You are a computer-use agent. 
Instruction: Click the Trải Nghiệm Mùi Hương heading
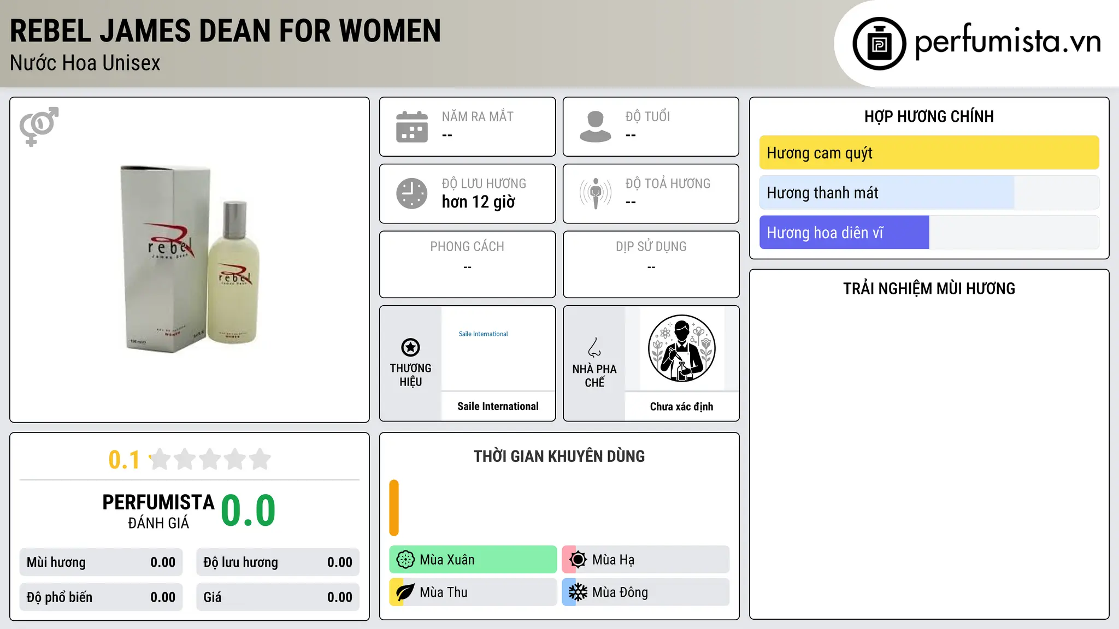click(929, 288)
